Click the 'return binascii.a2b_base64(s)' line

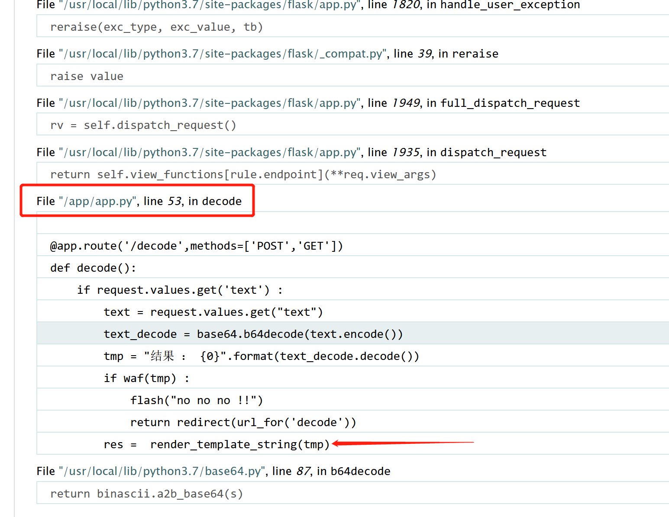click(x=353, y=494)
